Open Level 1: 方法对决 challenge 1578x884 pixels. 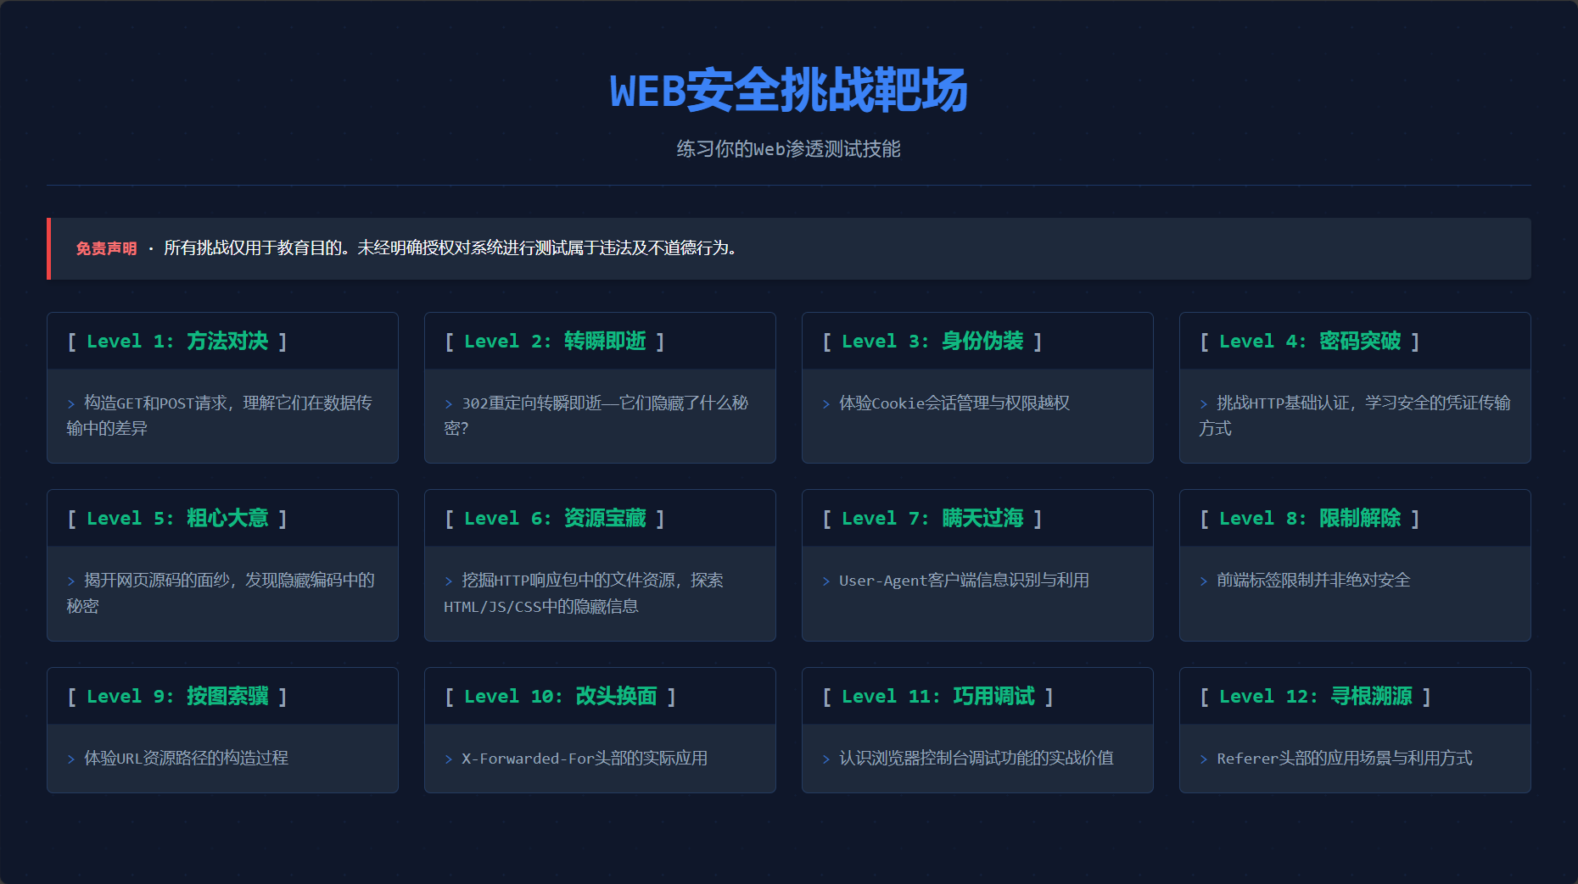(x=222, y=387)
